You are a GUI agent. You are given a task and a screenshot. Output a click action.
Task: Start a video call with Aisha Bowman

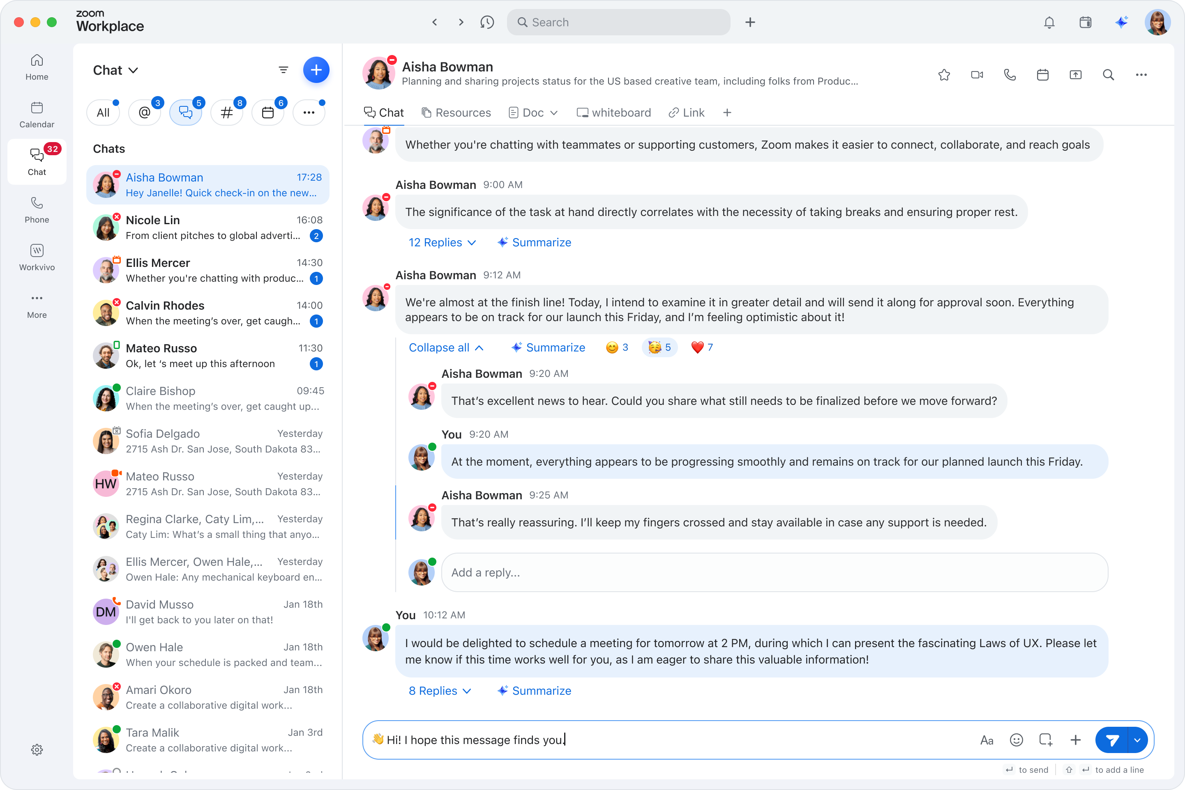pyautogui.click(x=977, y=75)
